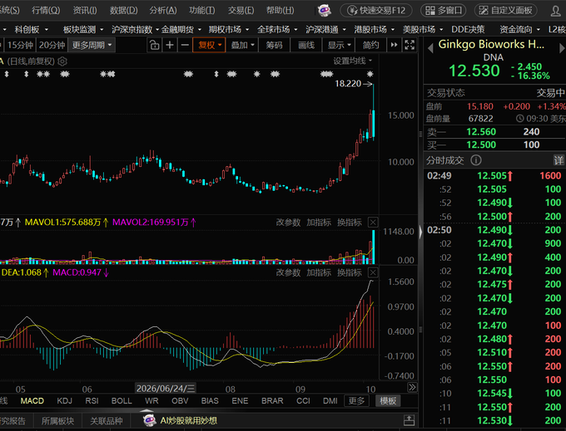Switch the chart to fullscreen with the expand icon
566x431 pixels.
point(410,46)
